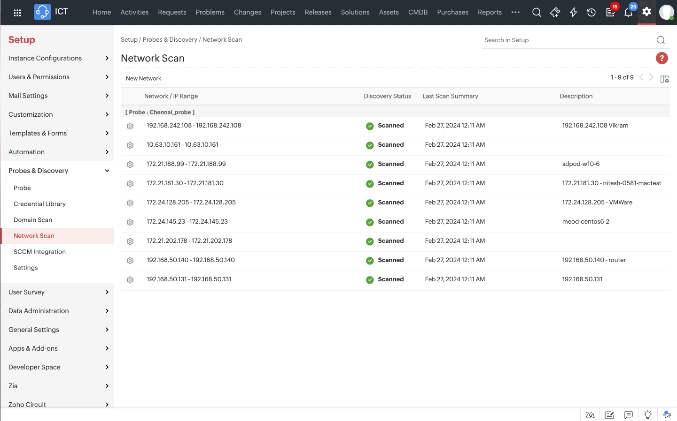
Task: Click the red help question mark icon
Action: point(661,58)
